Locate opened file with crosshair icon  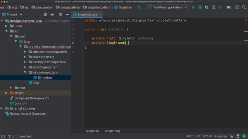point(45,15)
